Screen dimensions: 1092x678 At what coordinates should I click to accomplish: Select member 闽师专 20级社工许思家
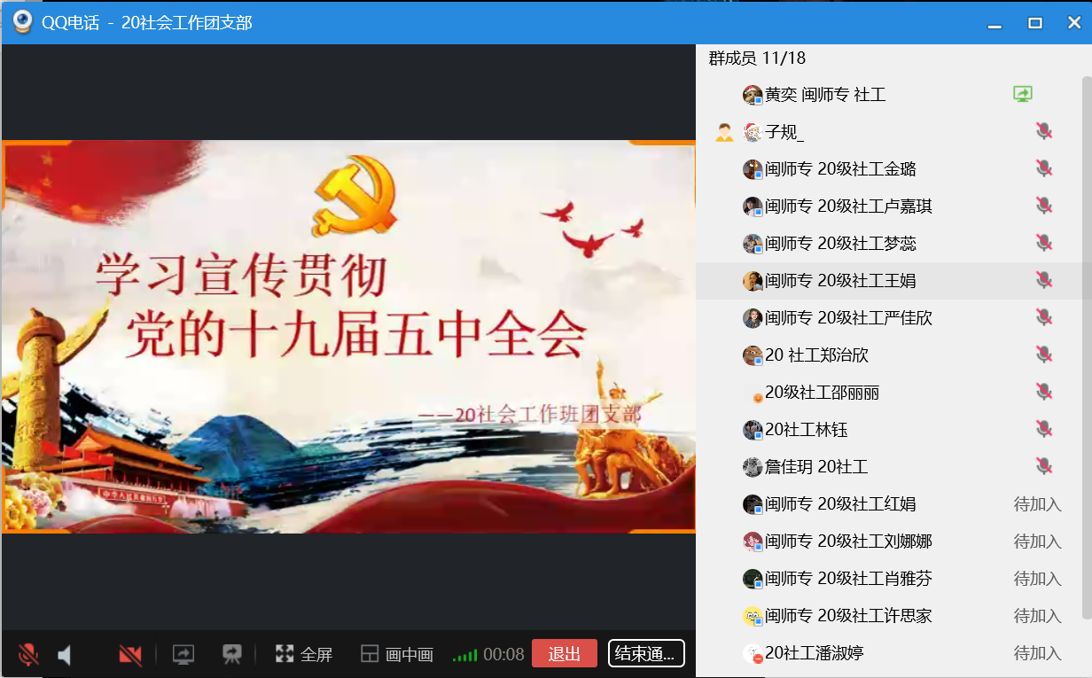coord(848,616)
